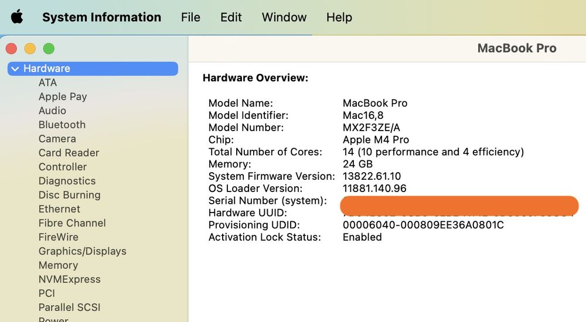The image size is (586, 322).
Task: Click the Model Number: label
Action: [x=246, y=128]
